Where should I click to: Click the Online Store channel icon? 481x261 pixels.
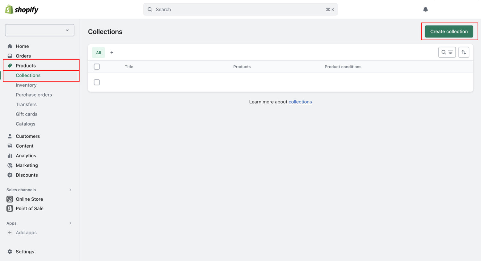10,199
